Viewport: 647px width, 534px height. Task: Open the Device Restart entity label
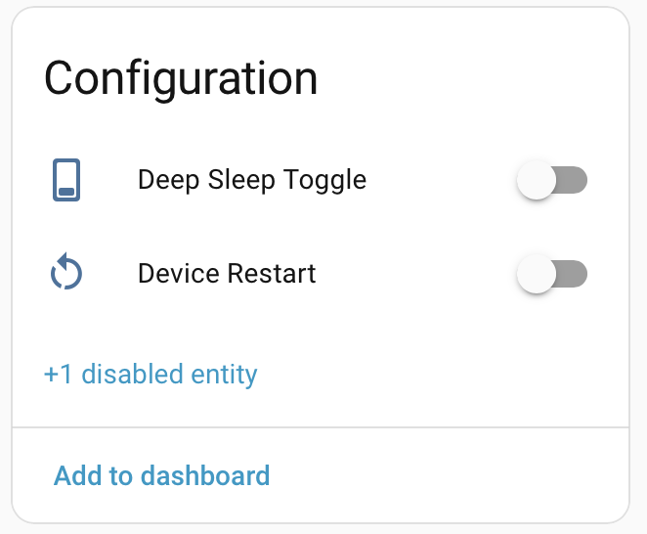pos(227,273)
